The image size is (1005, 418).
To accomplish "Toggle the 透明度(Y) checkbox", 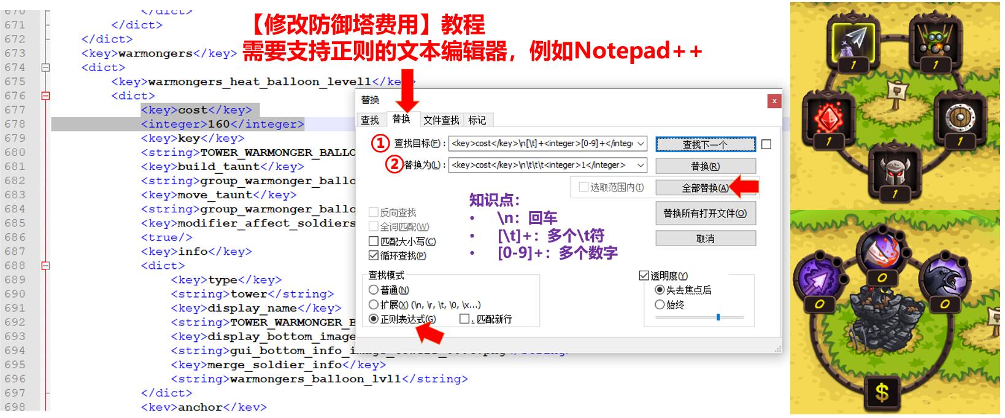I will (644, 276).
